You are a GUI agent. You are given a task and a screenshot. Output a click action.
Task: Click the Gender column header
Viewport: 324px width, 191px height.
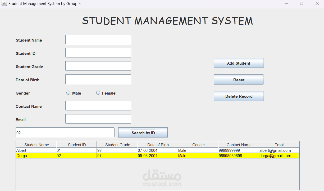click(198, 144)
